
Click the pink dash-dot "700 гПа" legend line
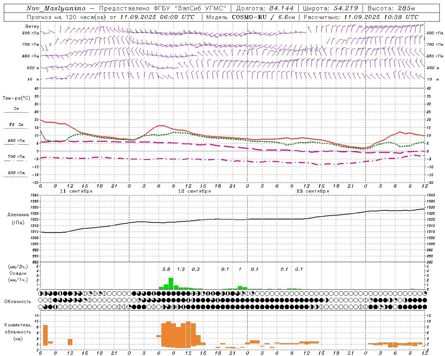tap(15, 161)
